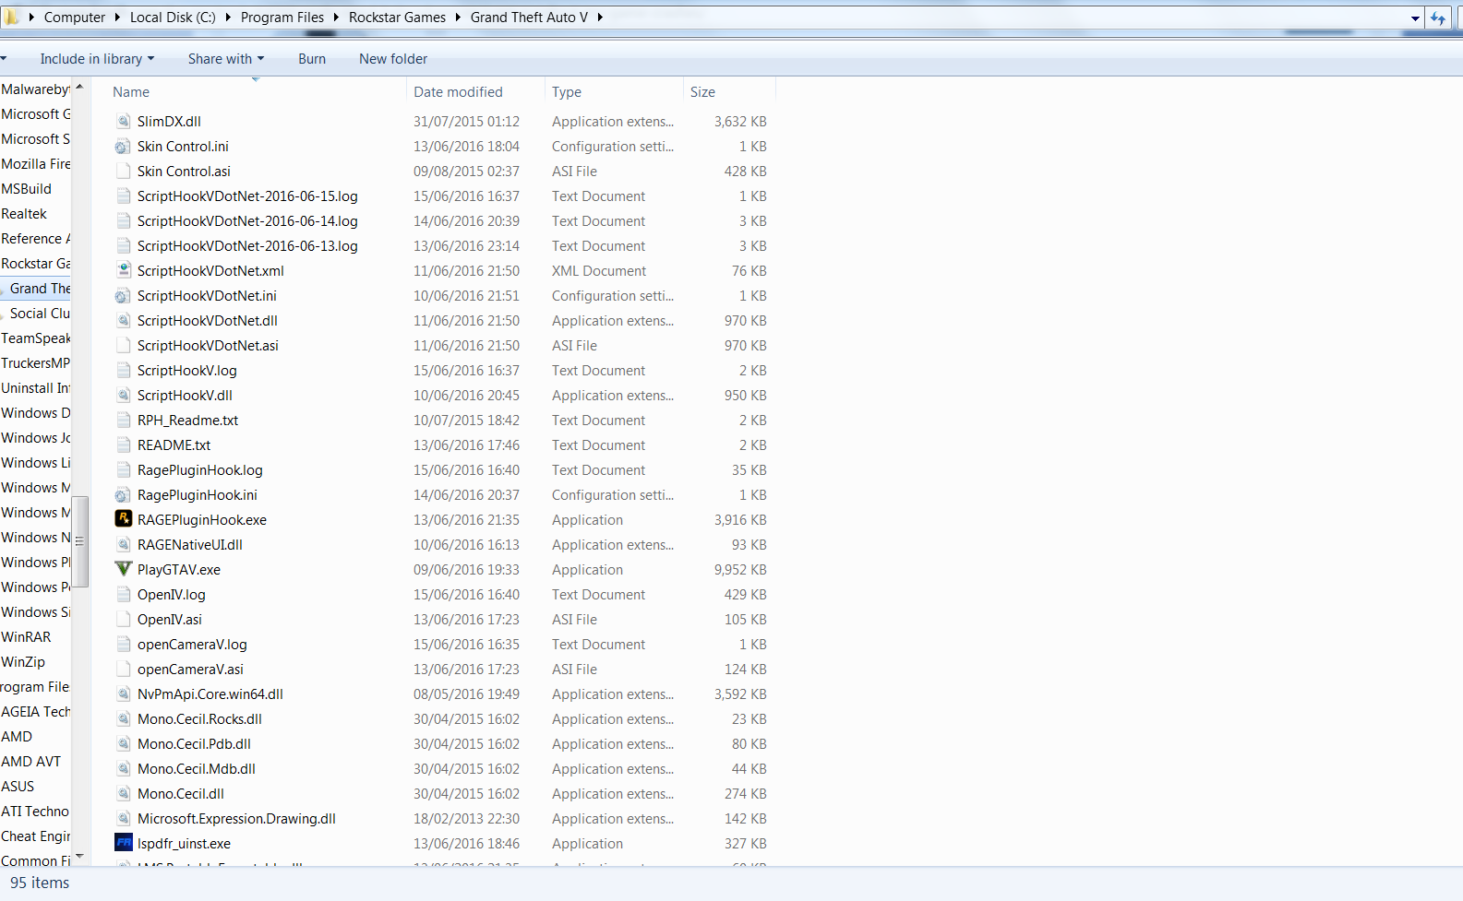The image size is (1463, 901).
Task: Expand the Social Club folder tree node
Action: click(x=4, y=314)
